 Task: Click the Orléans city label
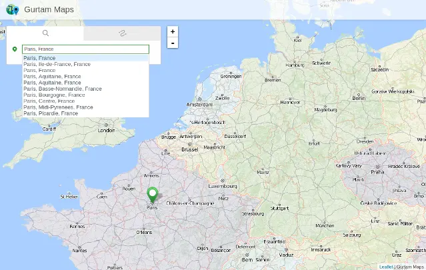coord(144,233)
